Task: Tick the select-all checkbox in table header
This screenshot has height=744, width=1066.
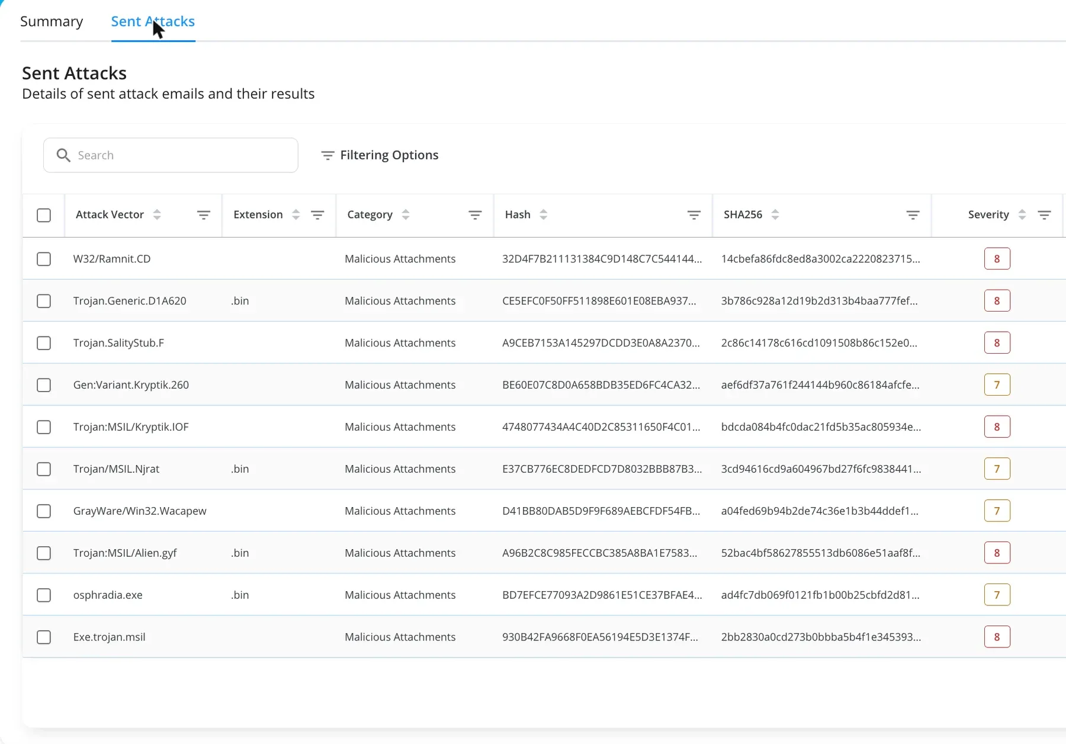Action: tap(44, 215)
